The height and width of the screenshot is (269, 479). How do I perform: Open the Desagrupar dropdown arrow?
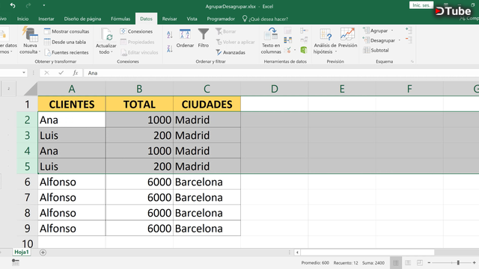click(400, 40)
